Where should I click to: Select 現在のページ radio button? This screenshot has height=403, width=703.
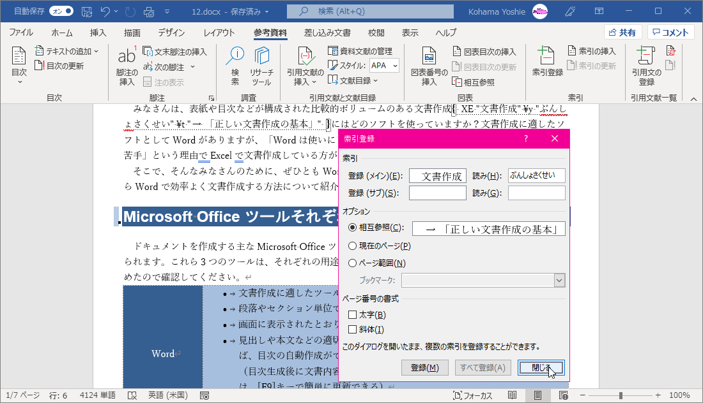[x=352, y=245]
